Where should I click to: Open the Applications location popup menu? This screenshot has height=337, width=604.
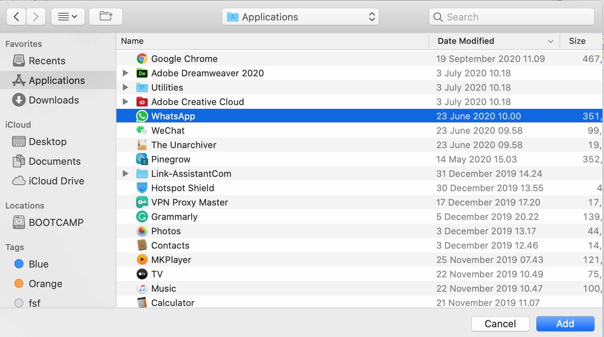[300, 17]
